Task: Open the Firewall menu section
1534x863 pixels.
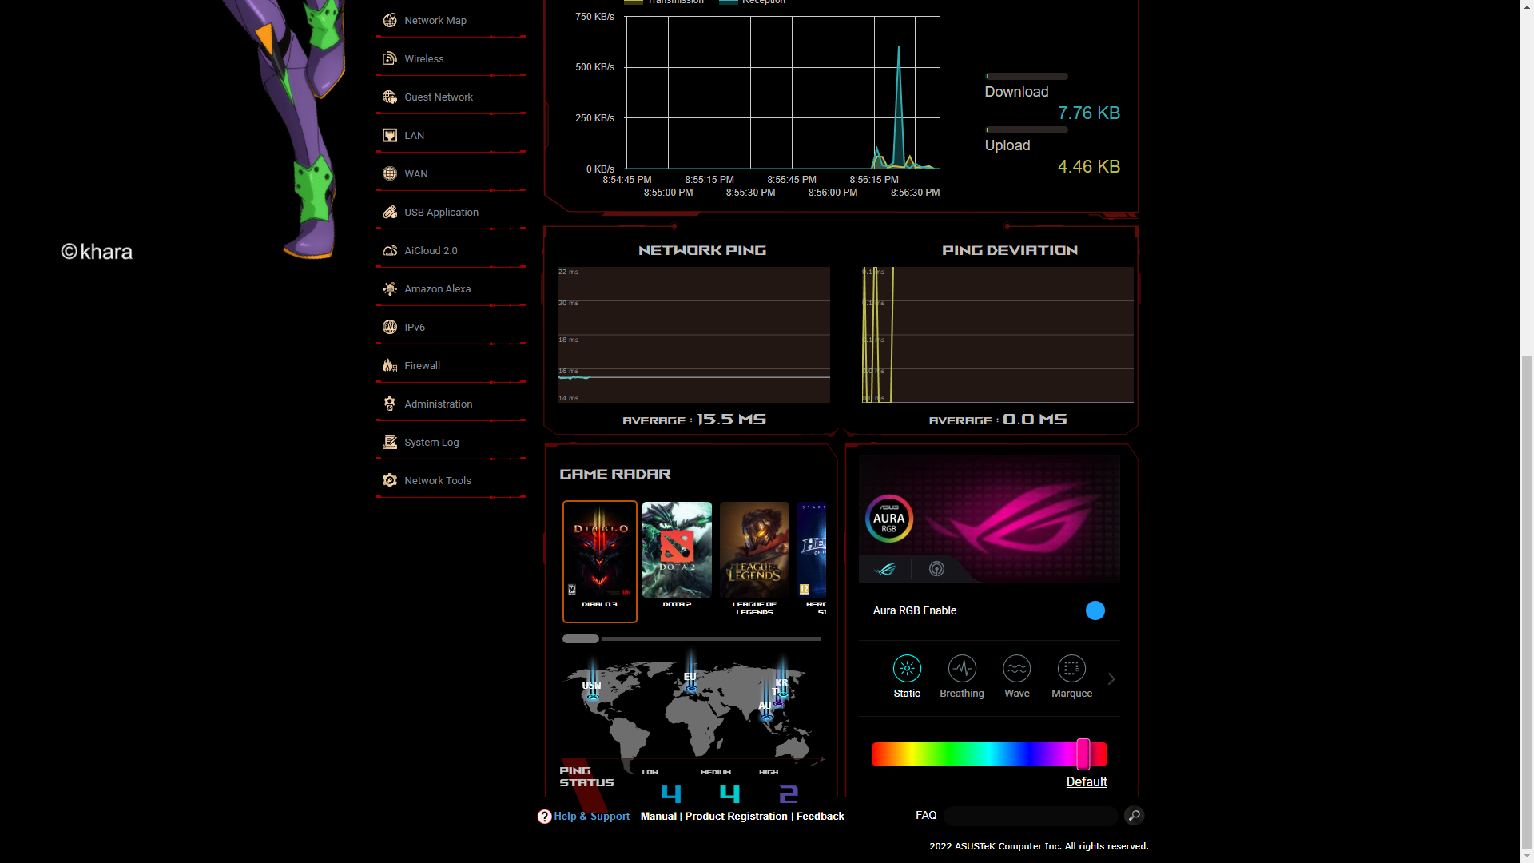Action: click(x=422, y=365)
